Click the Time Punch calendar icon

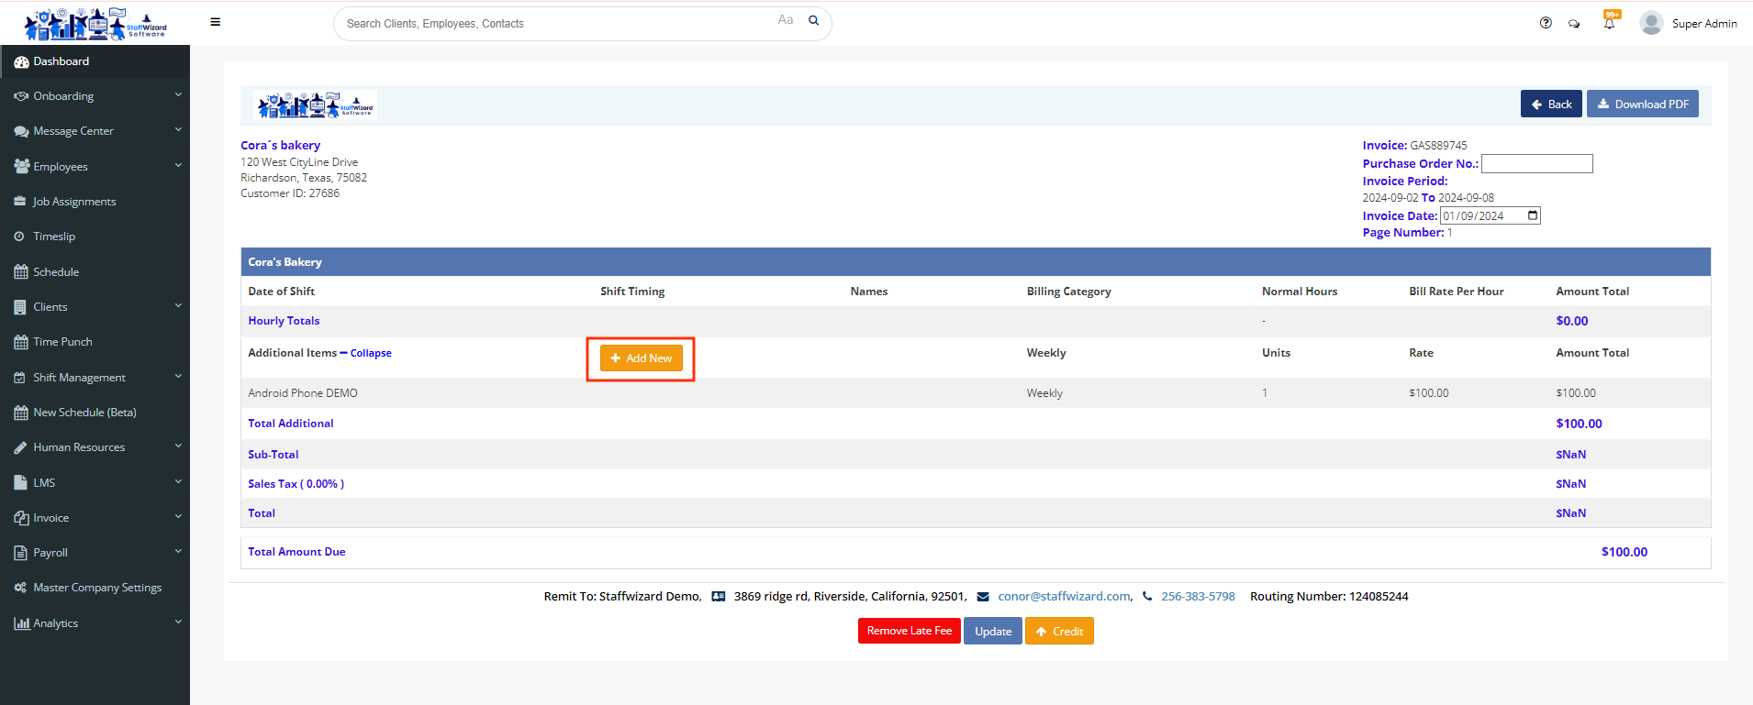click(21, 342)
